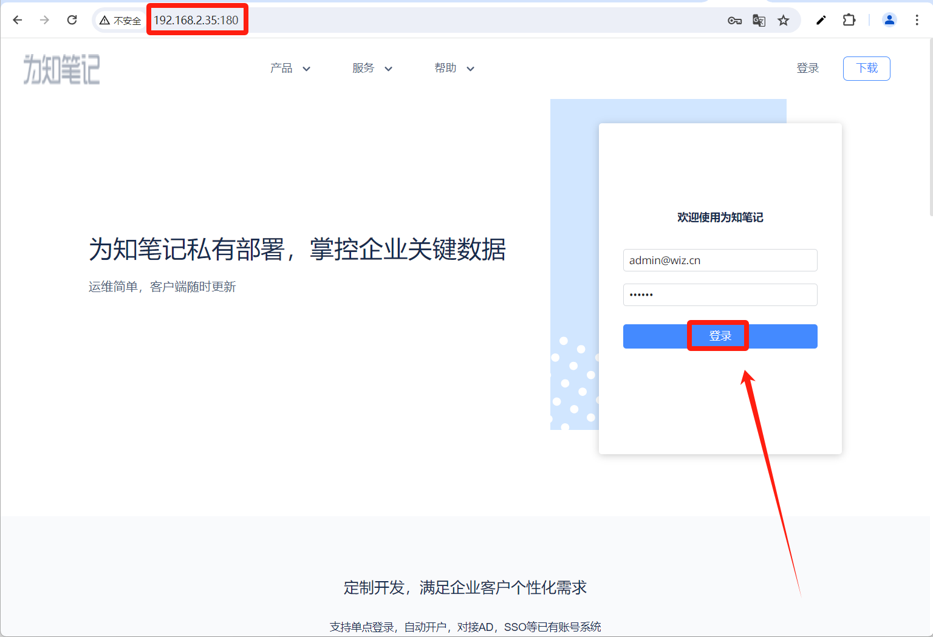Click the translate page icon
The height and width of the screenshot is (637, 933).
759,21
